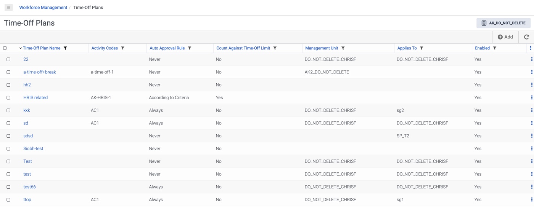534x210 pixels.
Task: Open the a-time-off+break plan link
Action: pos(40,72)
